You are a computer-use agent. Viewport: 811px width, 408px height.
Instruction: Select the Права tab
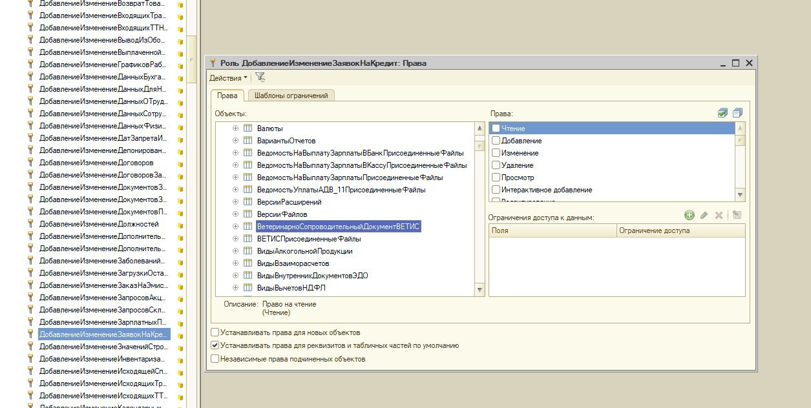(226, 96)
